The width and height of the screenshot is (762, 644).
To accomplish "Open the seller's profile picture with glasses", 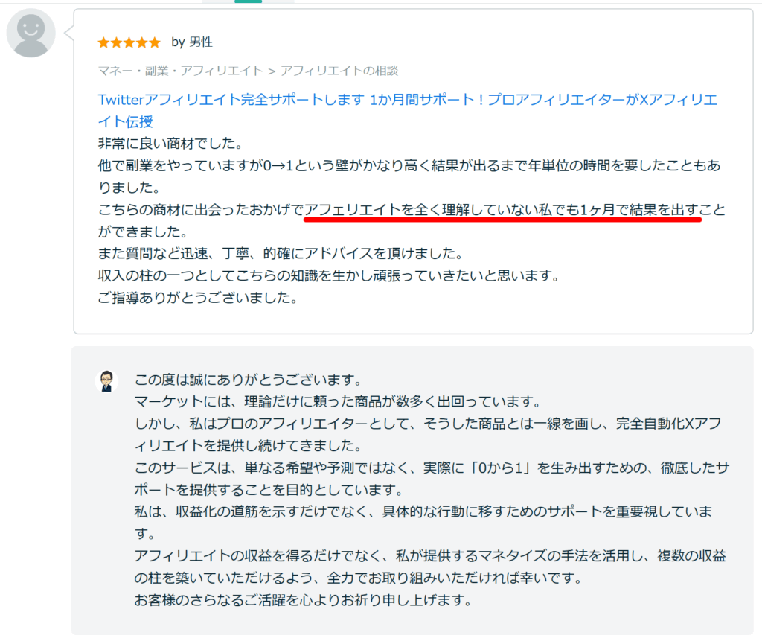I will pos(108,380).
